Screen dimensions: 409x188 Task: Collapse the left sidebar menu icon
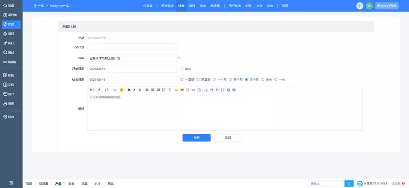click(x=11, y=183)
